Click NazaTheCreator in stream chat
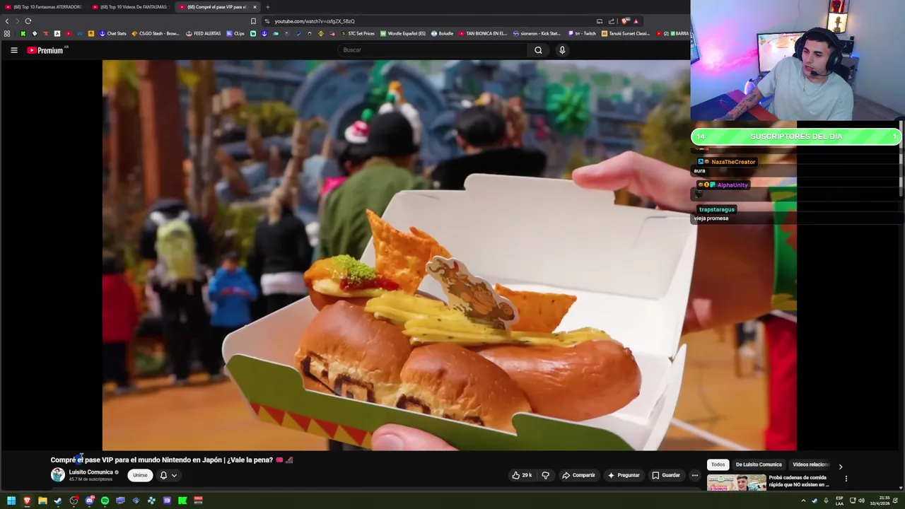This screenshot has width=905, height=509. tap(733, 162)
